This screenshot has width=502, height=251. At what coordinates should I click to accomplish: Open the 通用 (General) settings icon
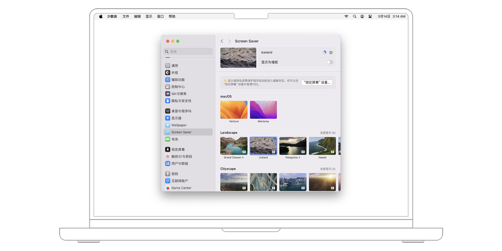pyautogui.click(x=168, y=65)
